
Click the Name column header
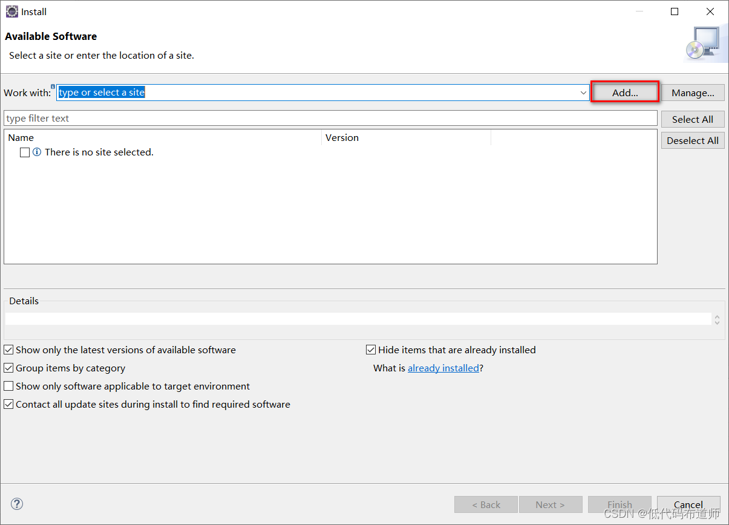tap(163, 138)
